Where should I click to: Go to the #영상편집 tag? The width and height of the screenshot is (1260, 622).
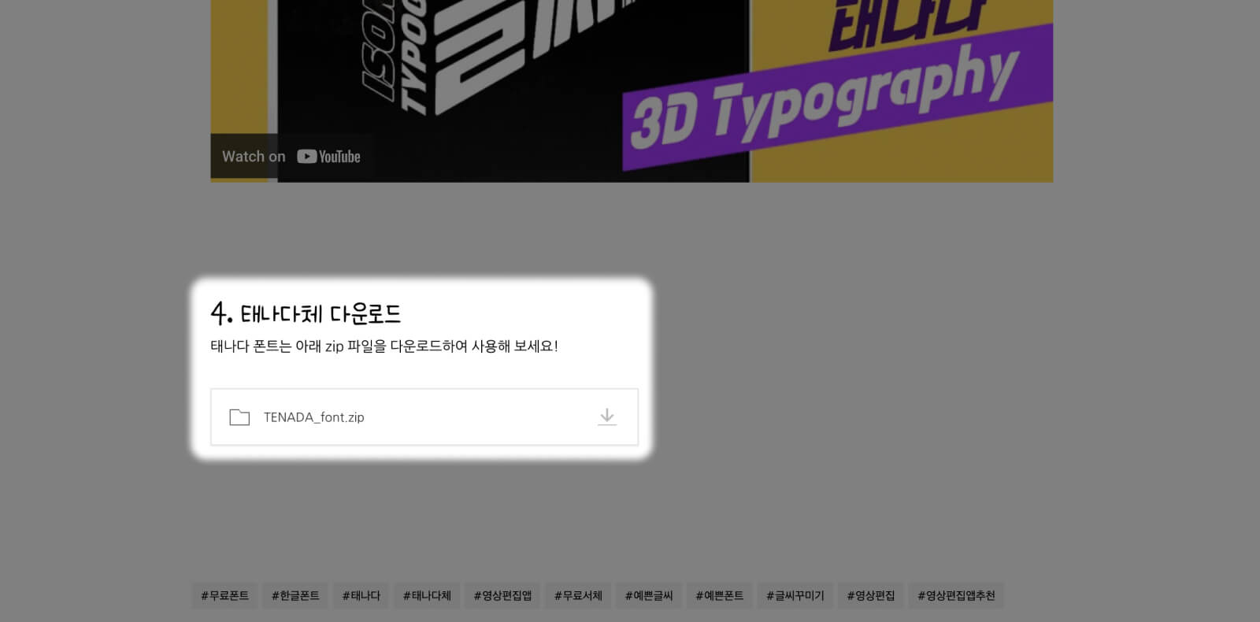871,595
